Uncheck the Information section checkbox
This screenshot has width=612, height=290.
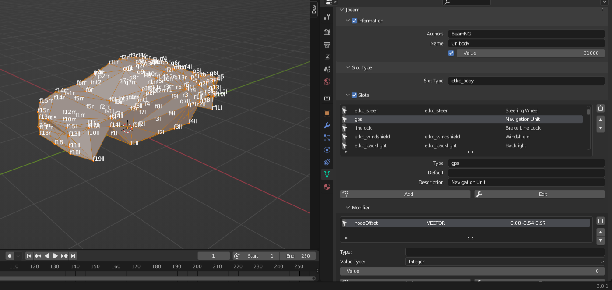pos(354,21)
